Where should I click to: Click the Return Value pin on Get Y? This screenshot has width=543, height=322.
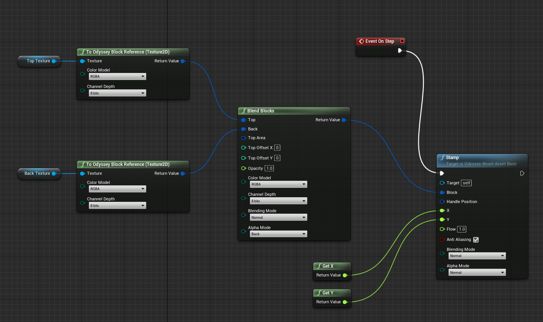(x=345, y=302)
